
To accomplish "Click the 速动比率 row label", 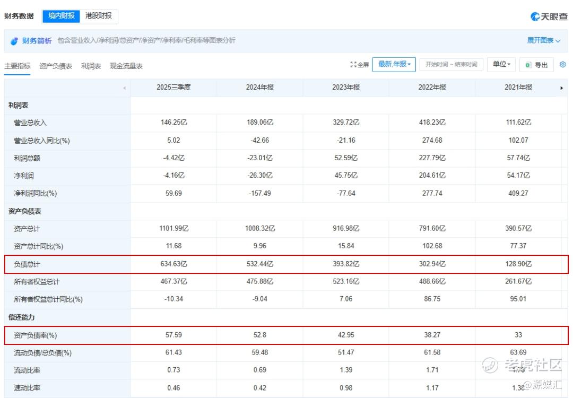I will 27,388.
